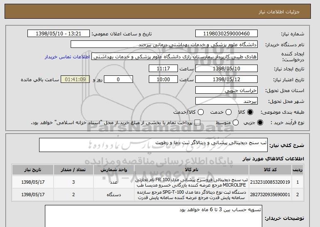Toggle the اسناد خزانه اسلامی payment checkbox
320x227 pixels.
pos(197,123)
